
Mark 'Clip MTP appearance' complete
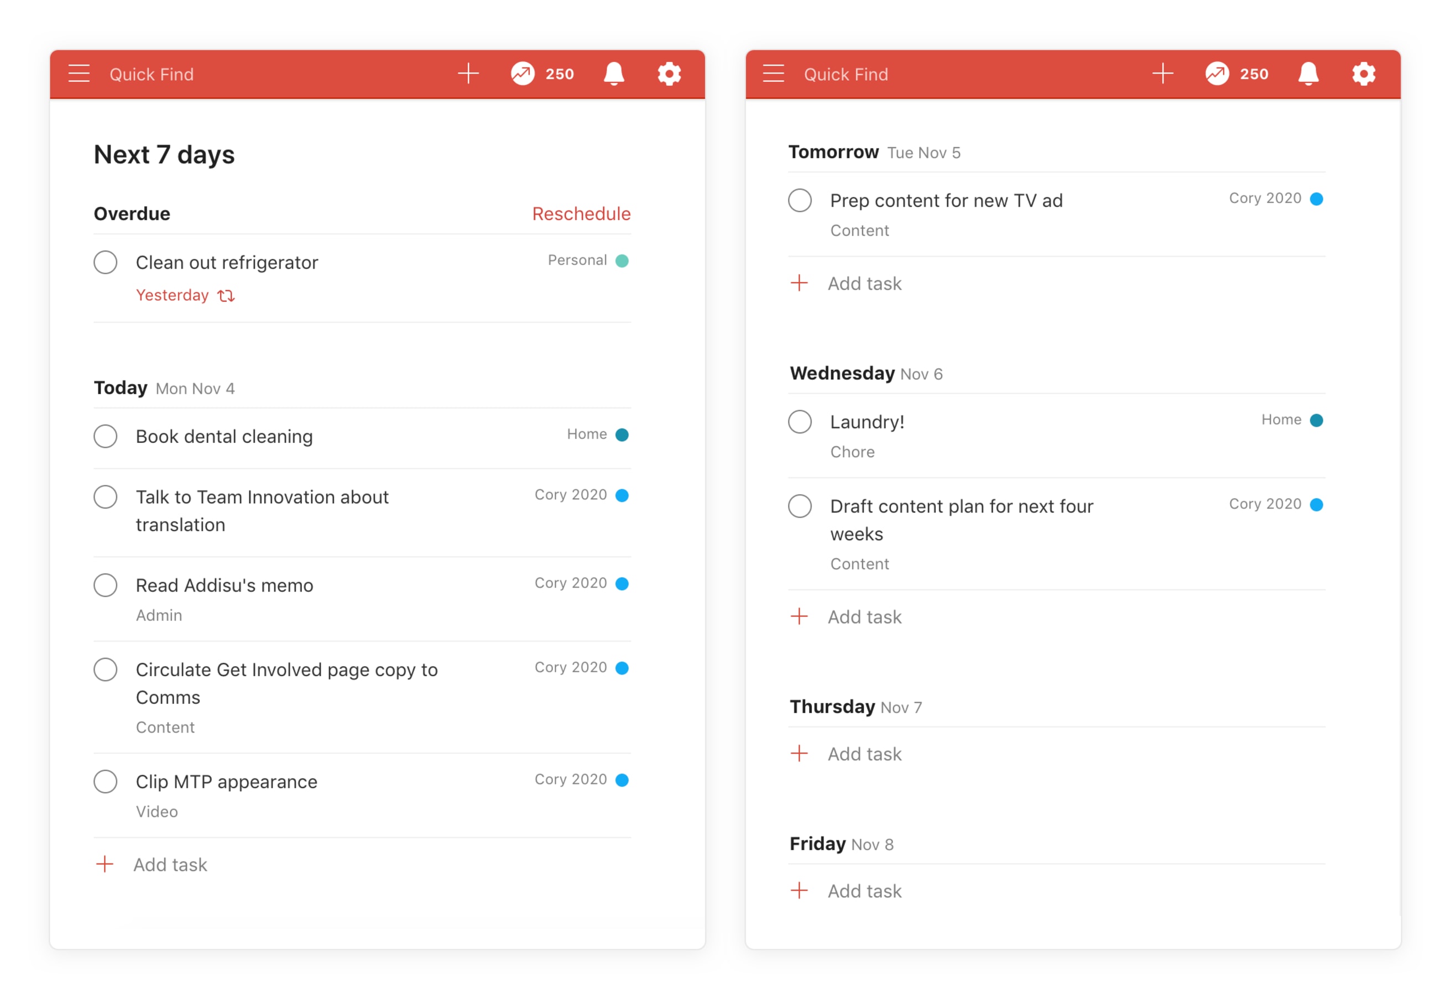[x=105, y=782]
